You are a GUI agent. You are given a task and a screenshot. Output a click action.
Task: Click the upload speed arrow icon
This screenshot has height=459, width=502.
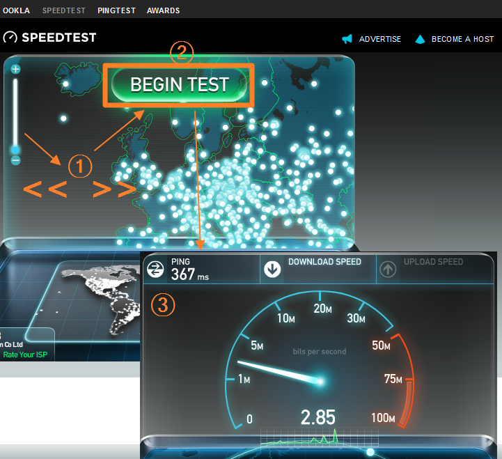(x=388, y=269)
